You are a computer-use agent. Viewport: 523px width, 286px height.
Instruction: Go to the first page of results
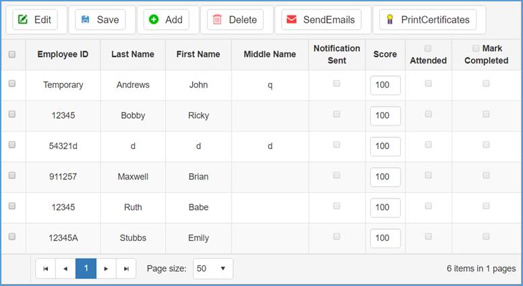45,268
